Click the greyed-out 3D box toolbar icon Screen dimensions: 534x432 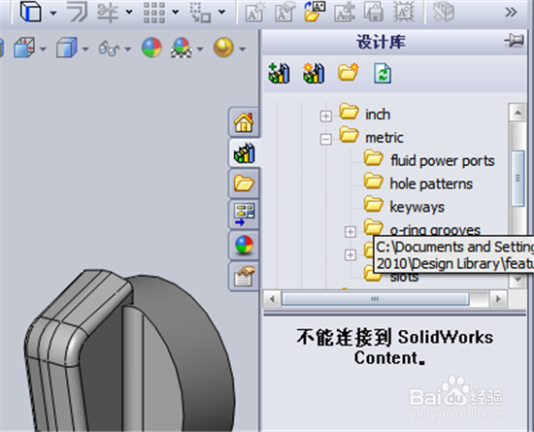tap(444, 12)
